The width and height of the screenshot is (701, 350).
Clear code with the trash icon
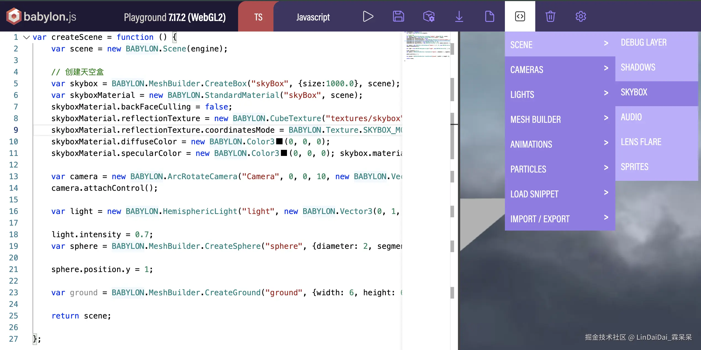click(x=550, y=17)
